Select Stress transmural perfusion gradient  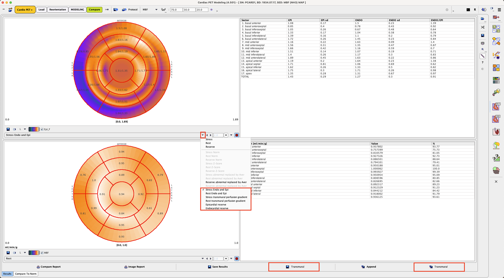pyautogui.click(x=226, y=197)
